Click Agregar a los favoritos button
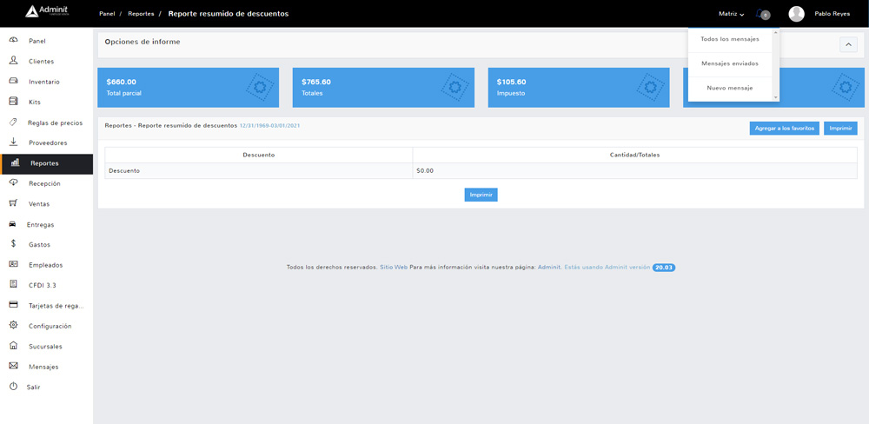The image size is (869, 424). click(x=784, y=128)
